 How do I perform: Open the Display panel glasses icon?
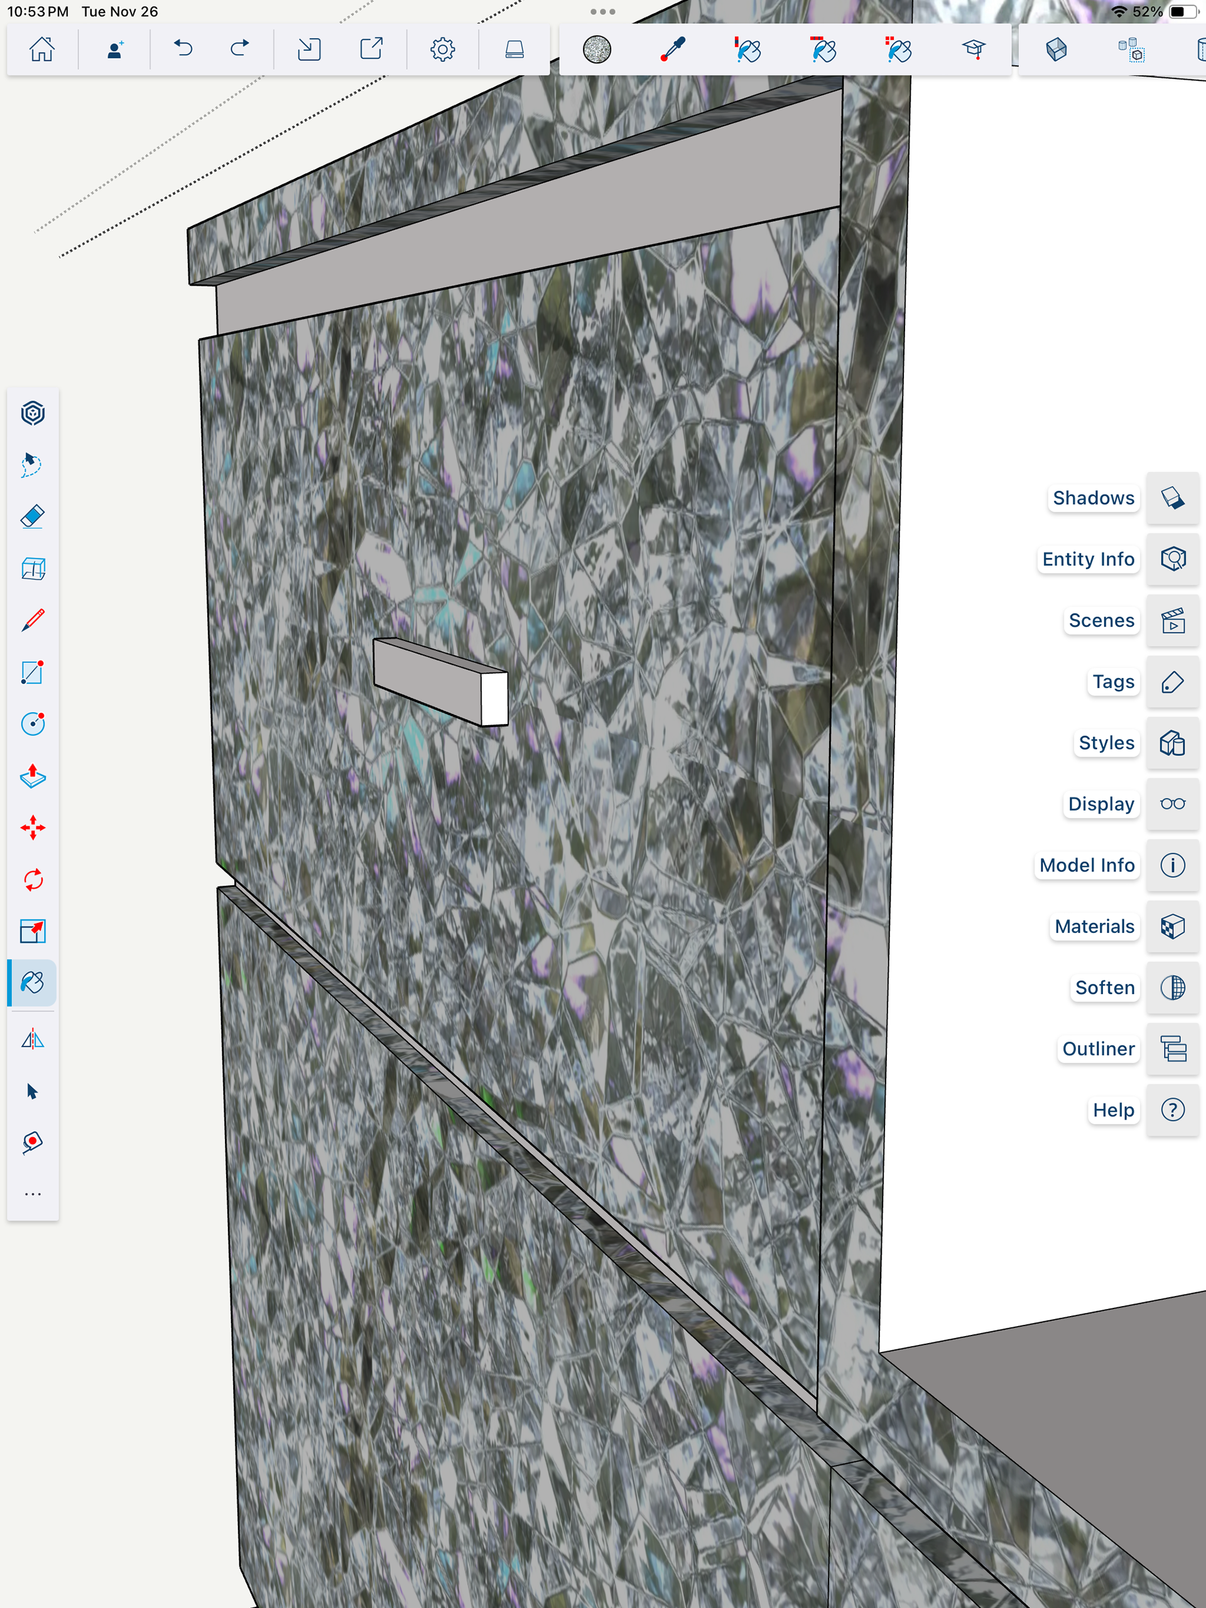pyautogui.click(x=1172, y=804)
